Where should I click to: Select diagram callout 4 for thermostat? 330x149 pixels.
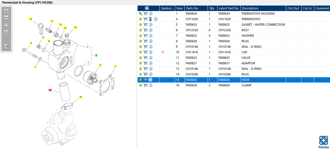pyautogui.click(x=100, y=65)
